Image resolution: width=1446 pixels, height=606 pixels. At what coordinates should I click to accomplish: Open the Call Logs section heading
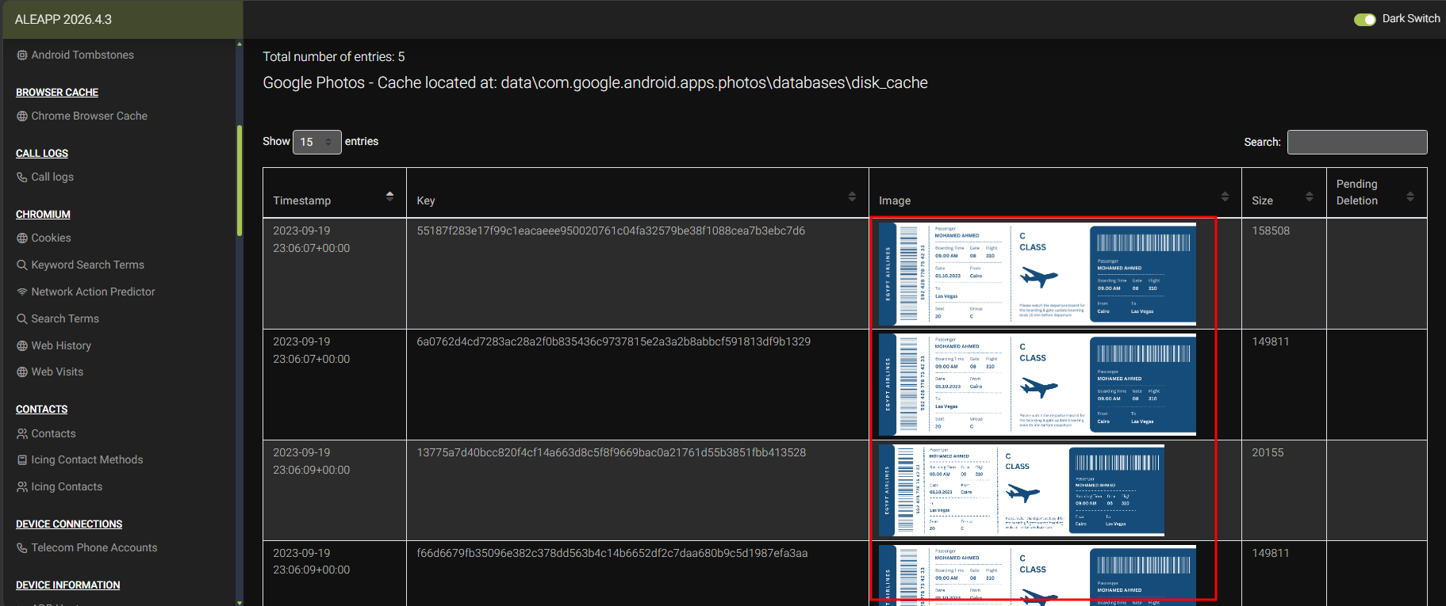pyautogui.click(x=42, y=154)
